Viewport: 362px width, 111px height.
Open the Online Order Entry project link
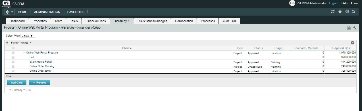40,71
